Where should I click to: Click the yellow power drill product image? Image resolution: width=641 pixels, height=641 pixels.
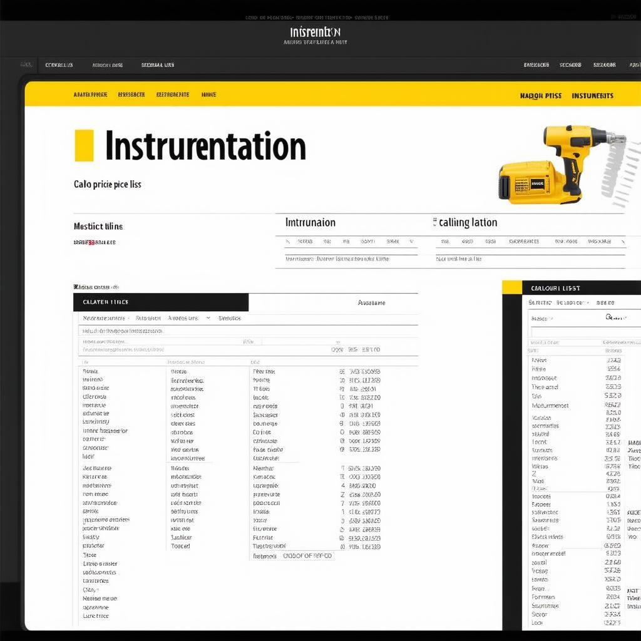[x=560, y=164]
